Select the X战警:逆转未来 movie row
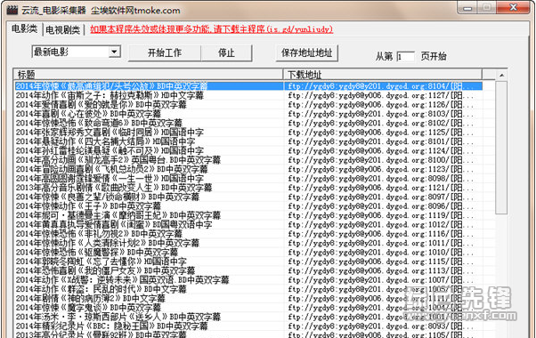The width and height of the screenshot is (536, 338). tap(248, 279)
